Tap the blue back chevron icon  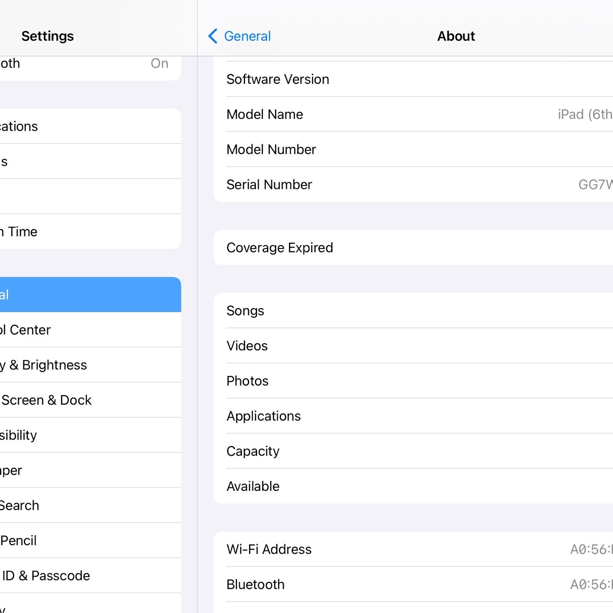(213, 36)
